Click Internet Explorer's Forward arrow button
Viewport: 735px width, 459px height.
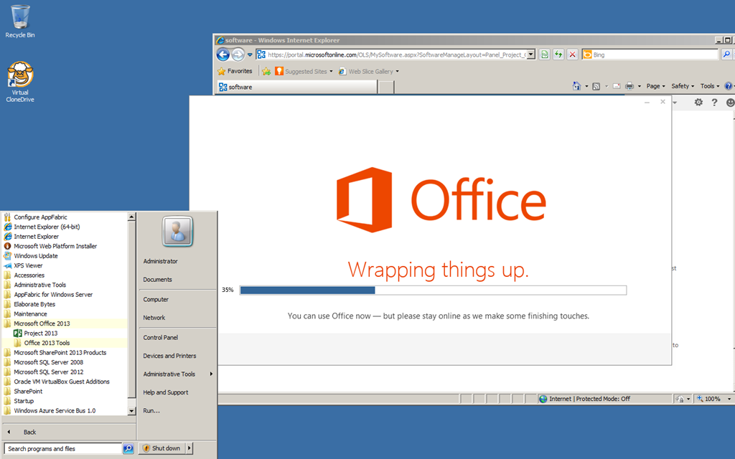click(x=238, y=55)
